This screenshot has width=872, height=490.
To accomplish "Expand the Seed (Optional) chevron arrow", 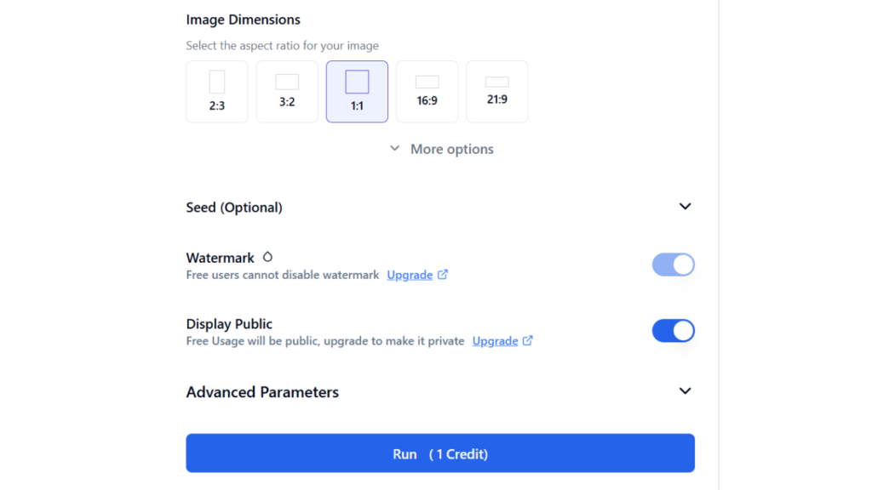I will click(x=685, y=207).
